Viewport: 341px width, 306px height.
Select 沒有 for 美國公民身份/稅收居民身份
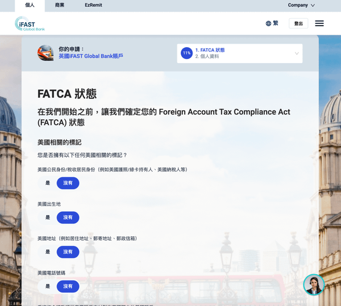(x=68, y=183)
